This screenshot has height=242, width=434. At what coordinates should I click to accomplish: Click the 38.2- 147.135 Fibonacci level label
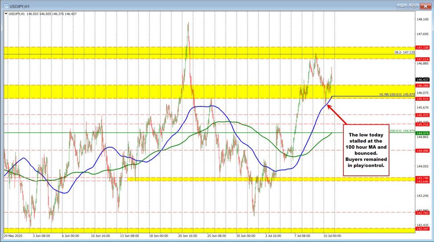point(404,52)
